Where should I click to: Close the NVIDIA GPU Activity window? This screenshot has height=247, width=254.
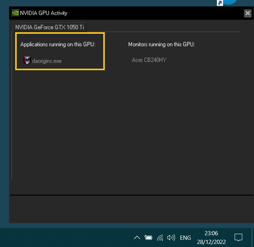click(x=248, y=13)
